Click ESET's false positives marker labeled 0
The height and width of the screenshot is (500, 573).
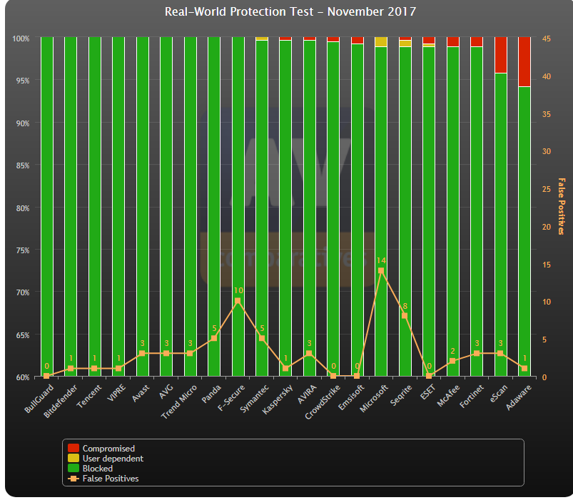click(429, 376)
